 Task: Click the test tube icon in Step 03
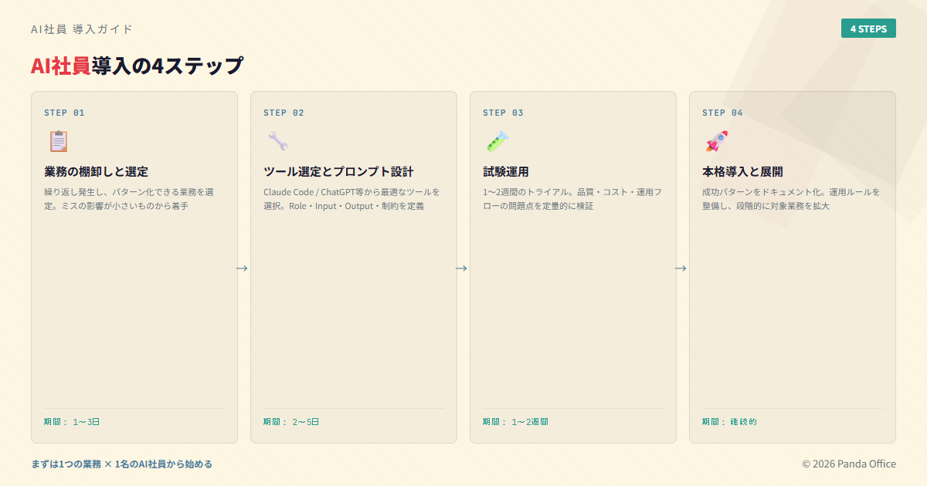tap(497, 141)
